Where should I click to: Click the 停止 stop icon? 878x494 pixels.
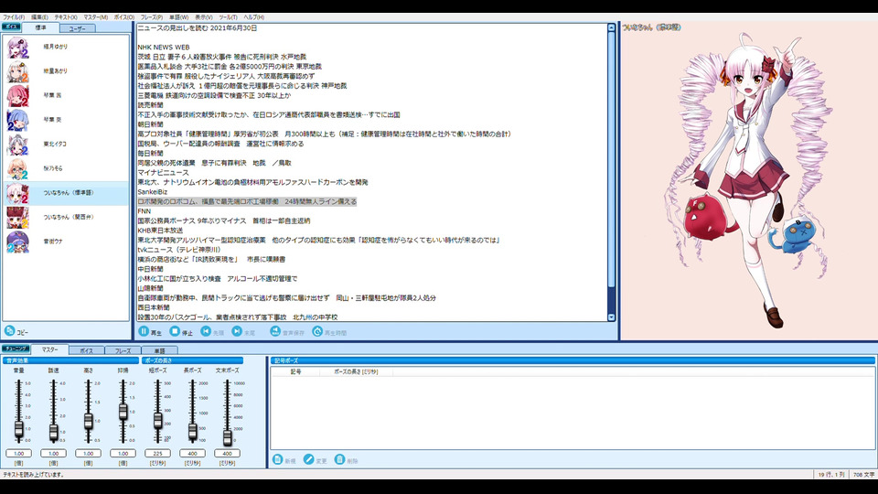tap(175, 331)
